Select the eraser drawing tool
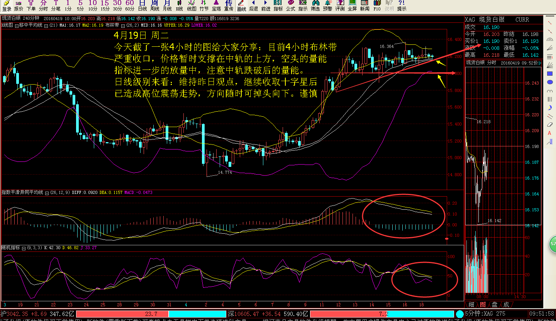The image size is (556, 321). tap(550, 125)
